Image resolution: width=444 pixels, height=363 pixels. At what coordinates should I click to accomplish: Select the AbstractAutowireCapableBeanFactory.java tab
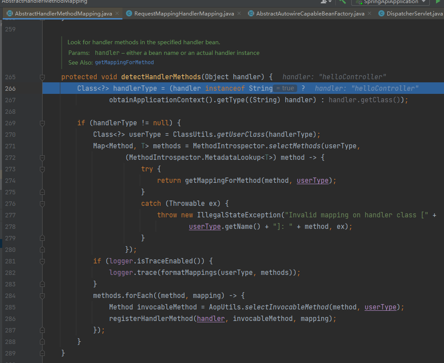pos(310,14)
